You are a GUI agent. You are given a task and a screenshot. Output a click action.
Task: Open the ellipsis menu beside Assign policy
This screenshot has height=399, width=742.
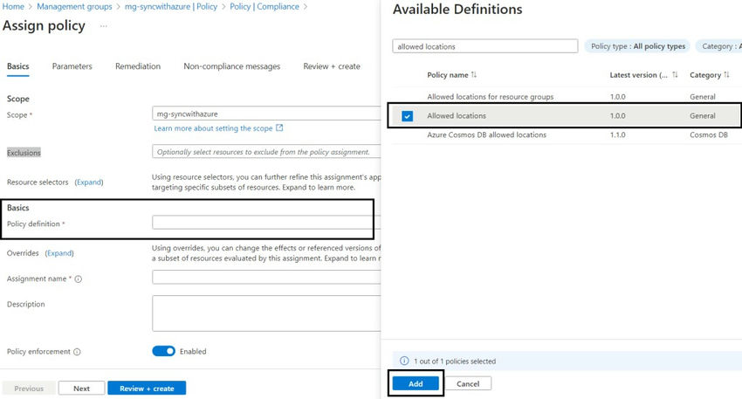tap(104, 26)
